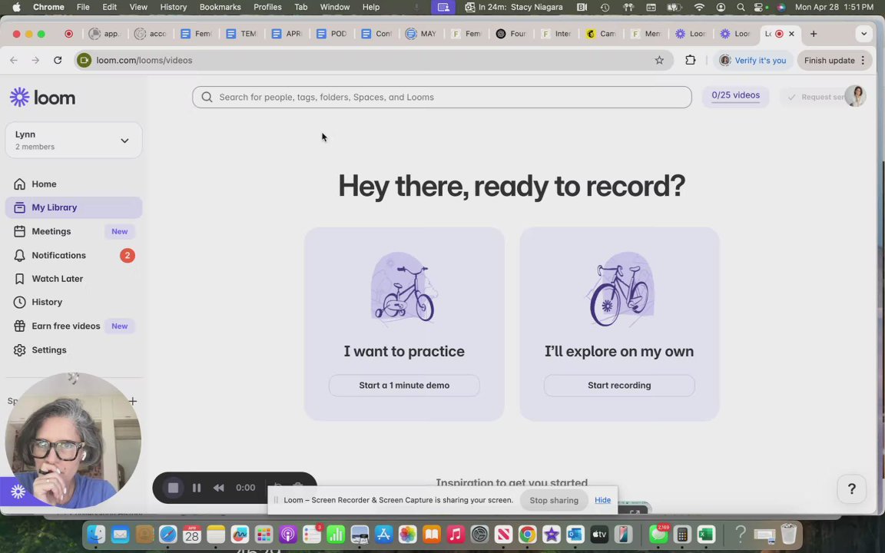
Task: Open Finder from the Dock
Action: [96, 534]
